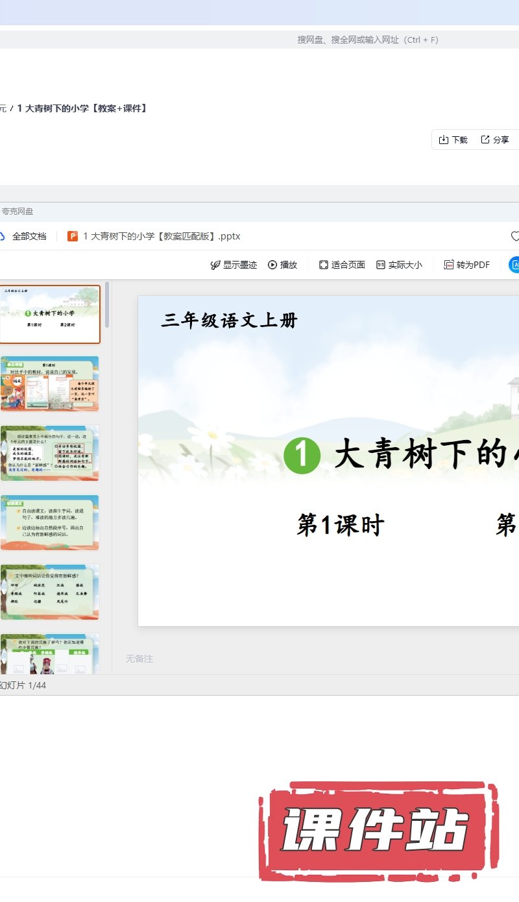This screenshot has height=902, width=519.
Task: Start slideshow with the 播放 button
Action: pos(282,265)
